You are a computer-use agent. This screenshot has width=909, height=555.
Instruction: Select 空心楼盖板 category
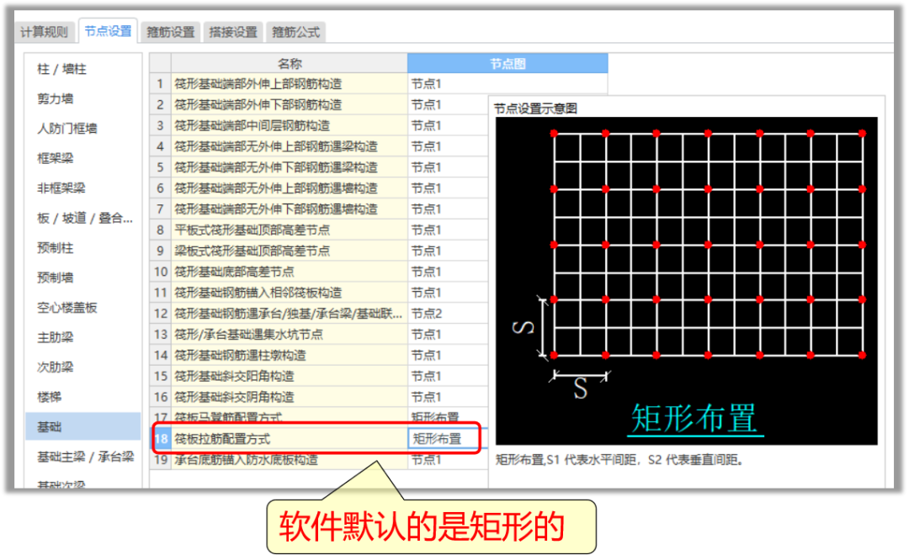point(67,308)
